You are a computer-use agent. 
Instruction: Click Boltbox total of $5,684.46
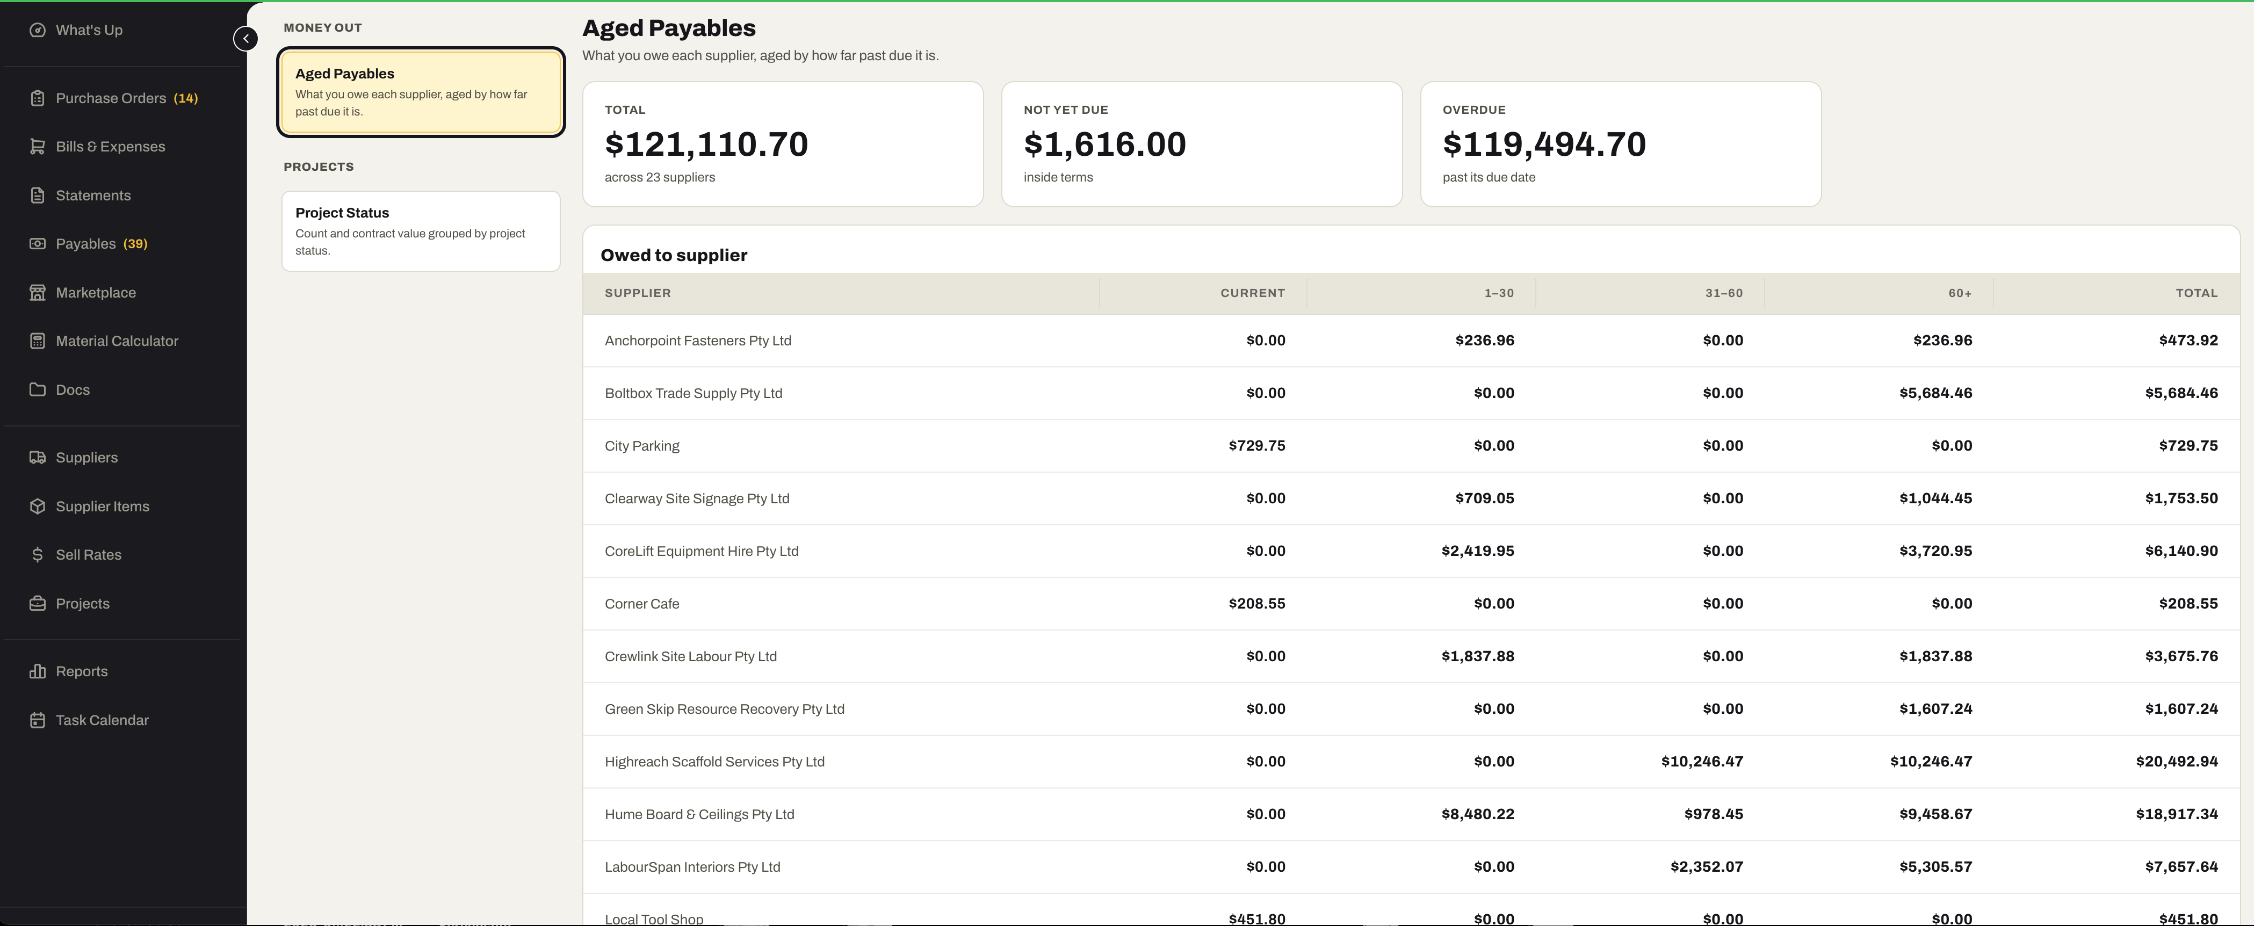pos(2181,393)
